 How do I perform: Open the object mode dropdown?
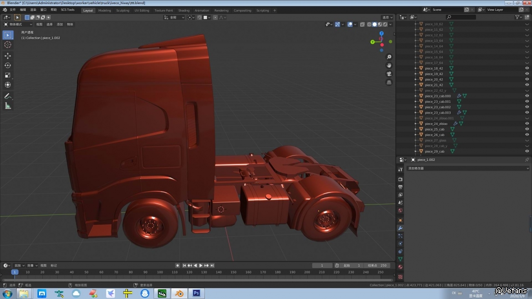pos(18,24)
